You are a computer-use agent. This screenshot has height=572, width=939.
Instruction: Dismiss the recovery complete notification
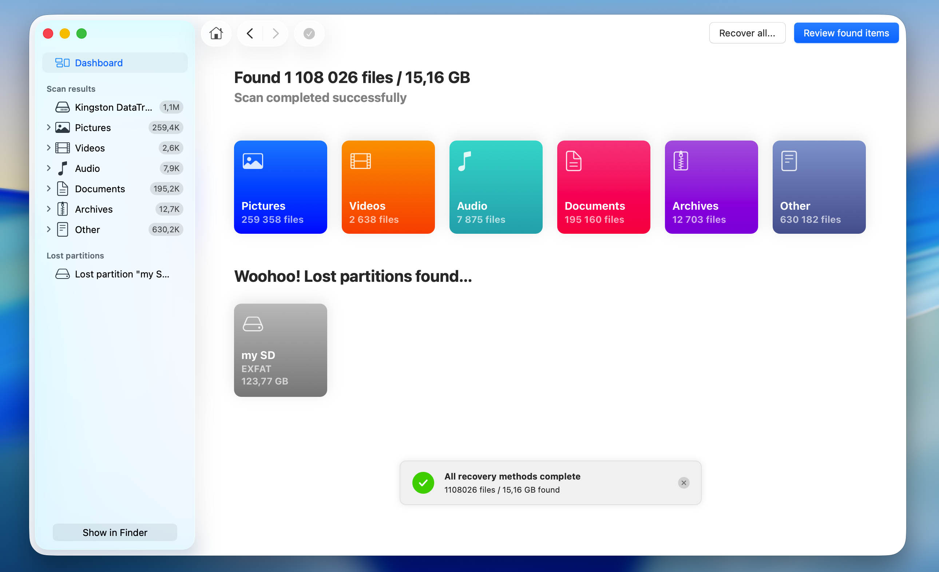coord(684,483)
